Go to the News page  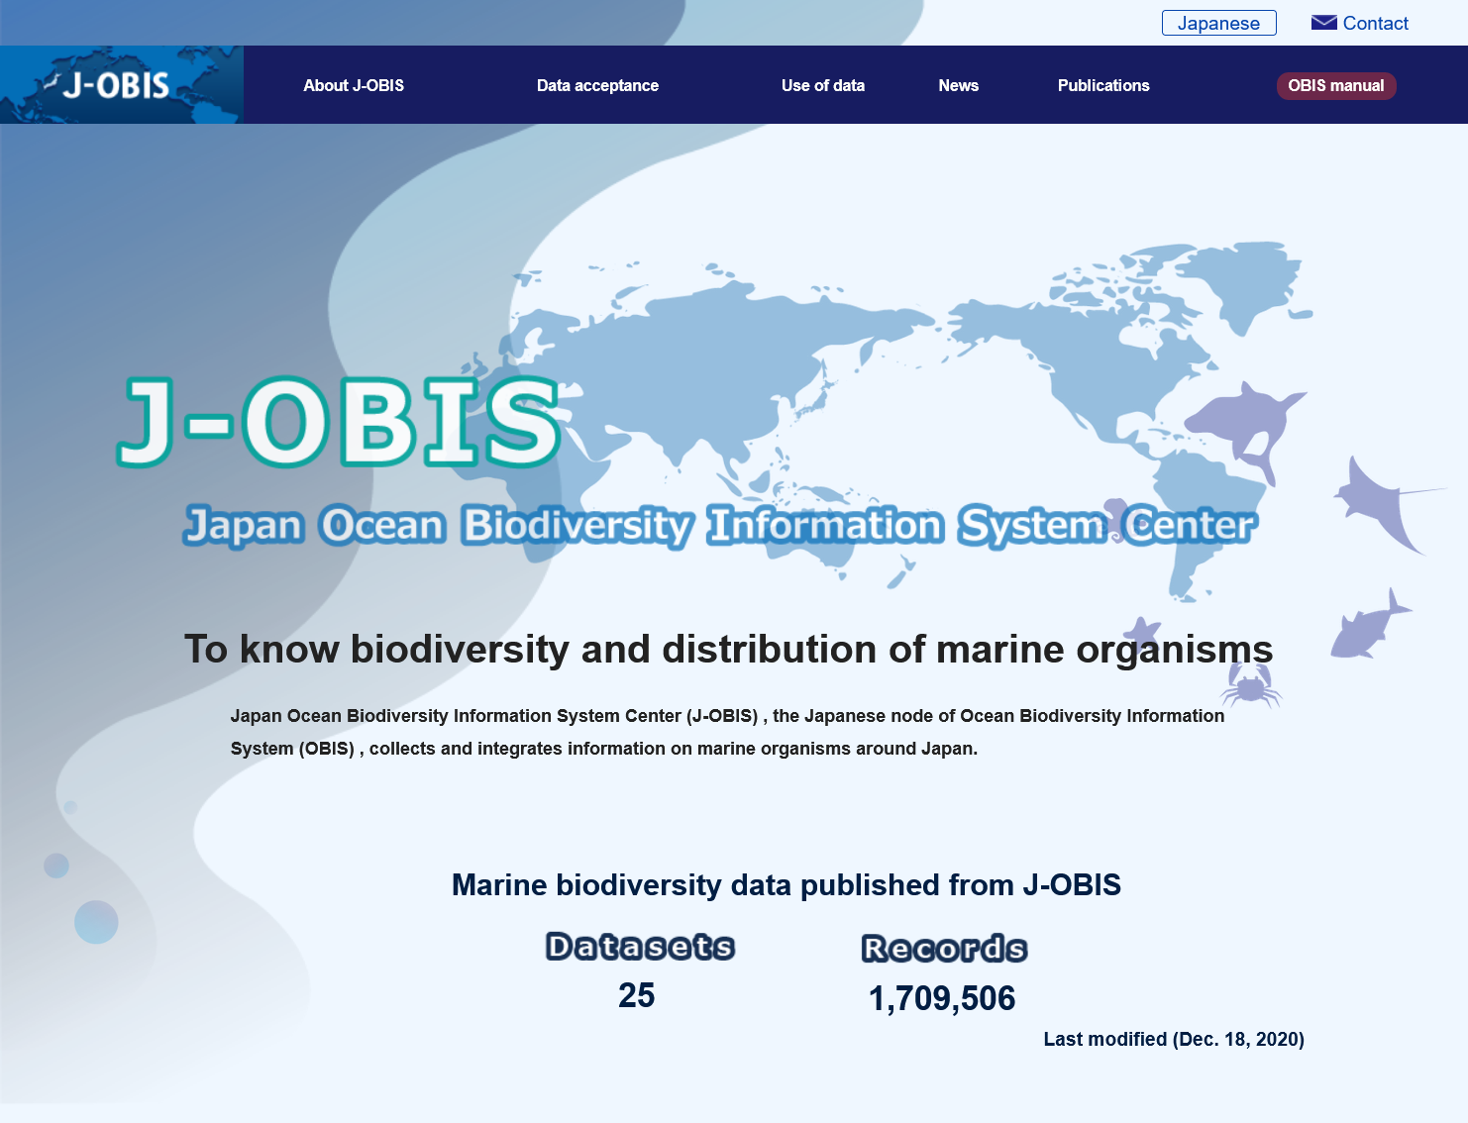pyautogui.click(x=958, y=85)
